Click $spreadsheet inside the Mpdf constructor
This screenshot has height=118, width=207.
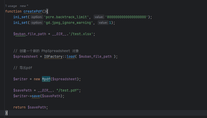65,79
